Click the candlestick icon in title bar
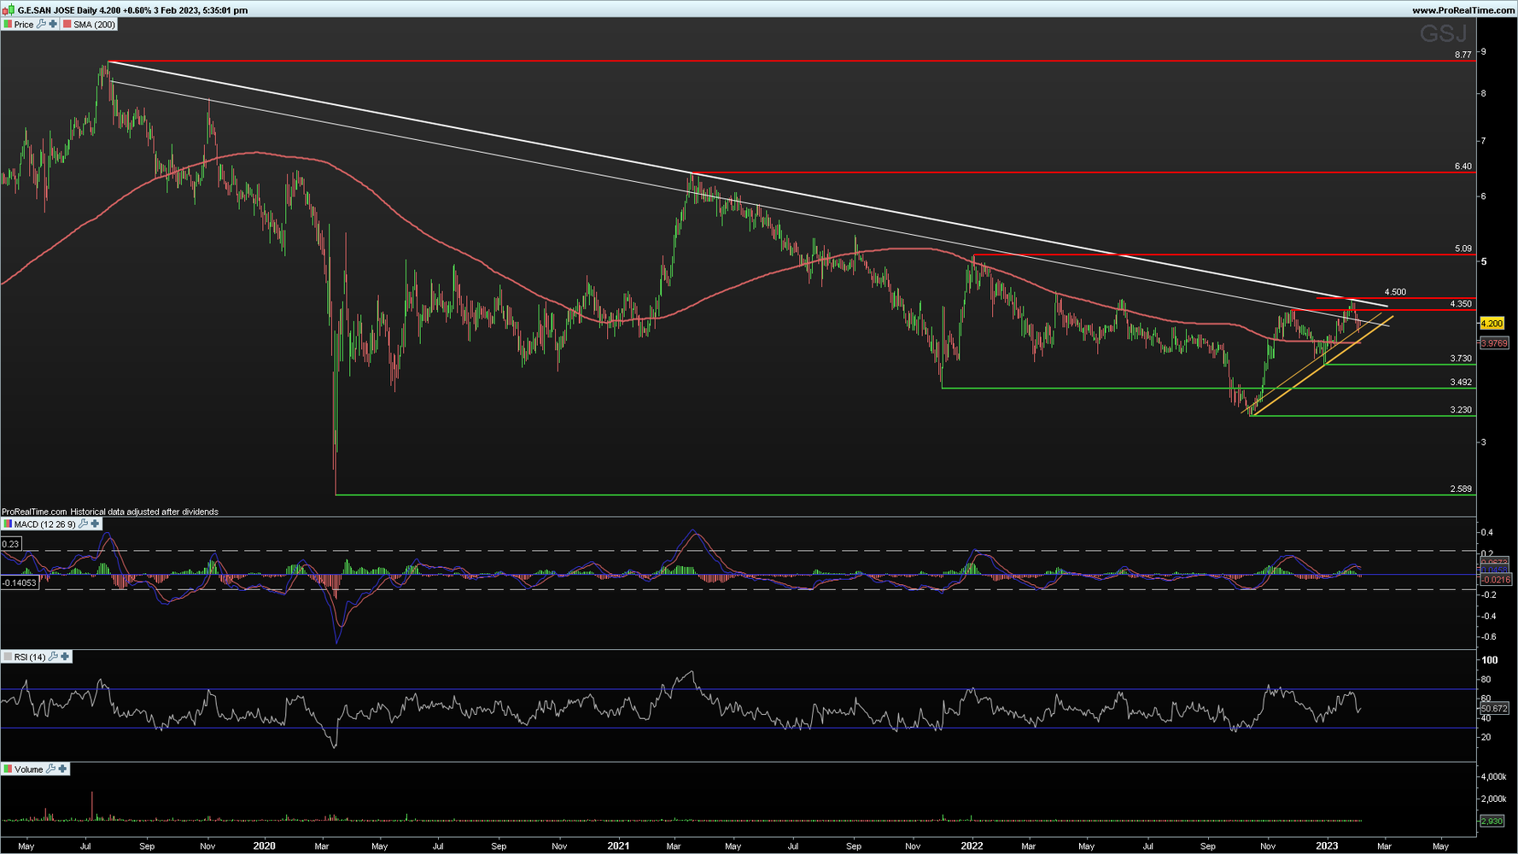1518x854 pixels. pyautogui.click(x=9, y=10)
